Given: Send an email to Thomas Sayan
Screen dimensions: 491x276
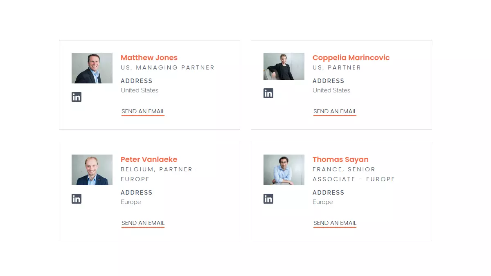Looking at the screenshot, I should click(x=335, y=223).
